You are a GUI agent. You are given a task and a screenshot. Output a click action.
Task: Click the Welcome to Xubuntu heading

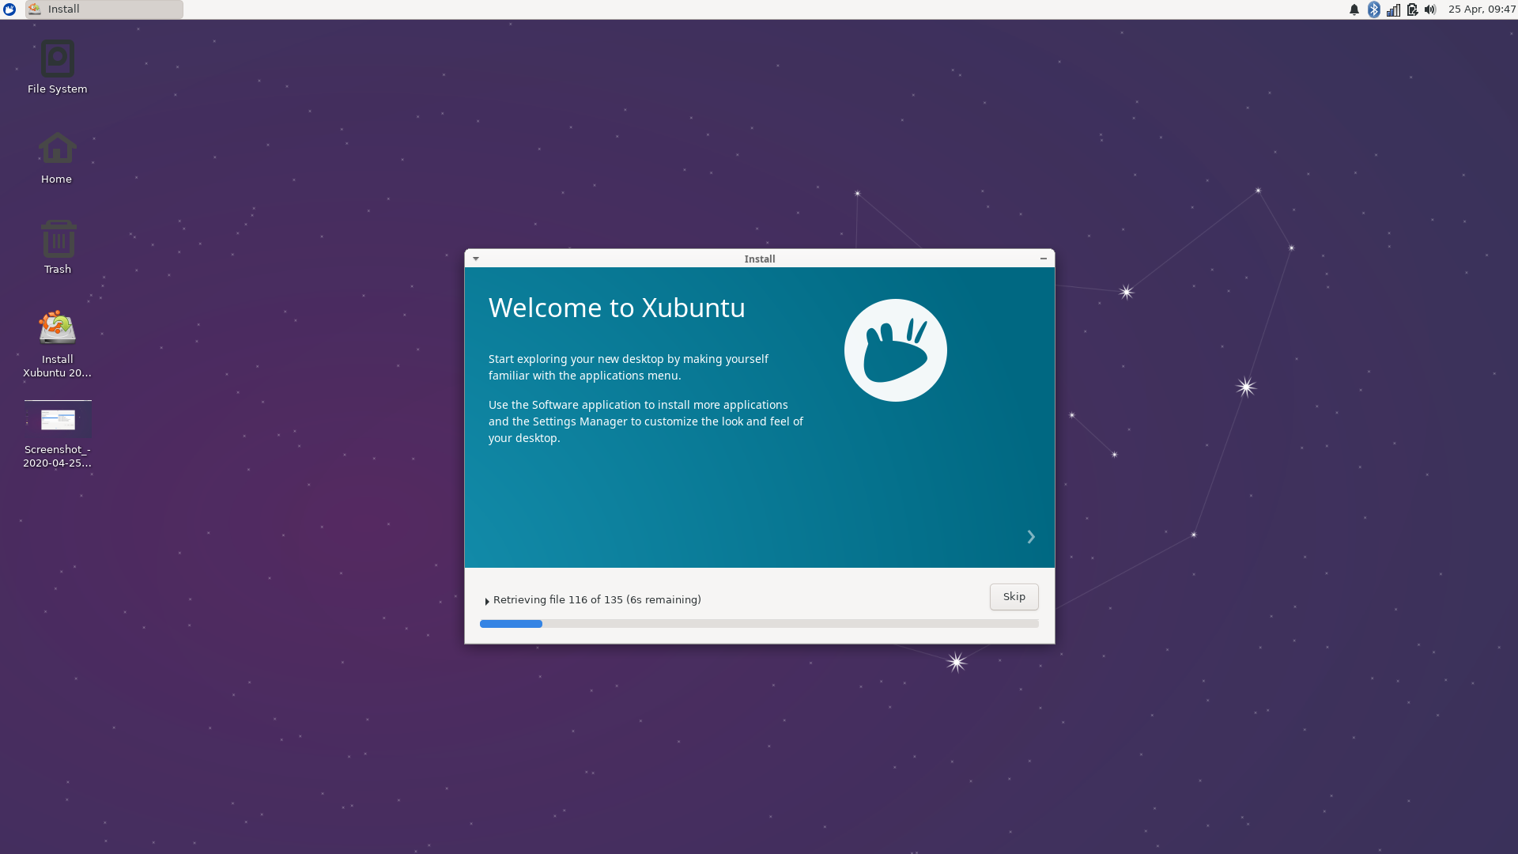(x=617, y=308)
